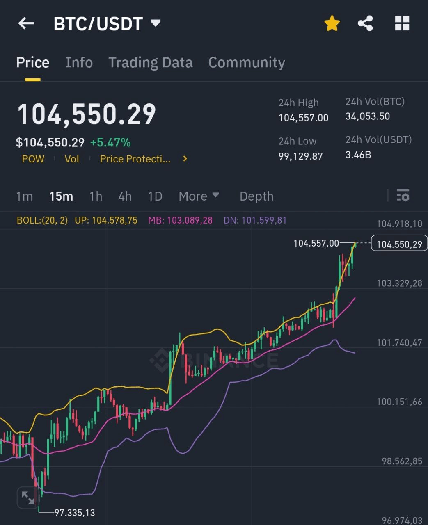Tap the Price Protection tag
The height and width of the screenshot is (525, 428).
click(x=135, y=159)
